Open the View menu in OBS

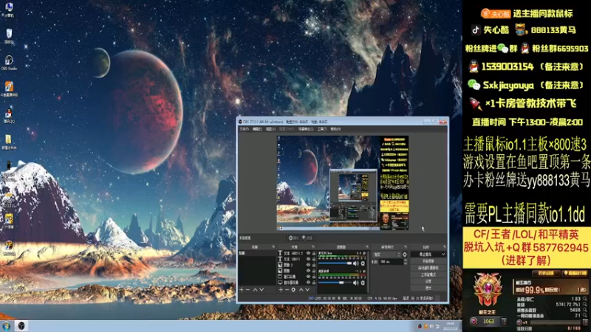(x=270, y=129)
